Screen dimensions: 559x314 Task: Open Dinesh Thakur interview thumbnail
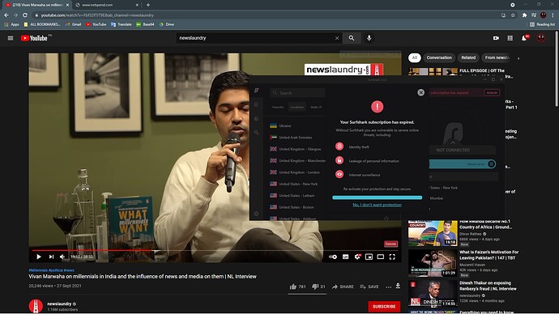[x=433, y=295]
